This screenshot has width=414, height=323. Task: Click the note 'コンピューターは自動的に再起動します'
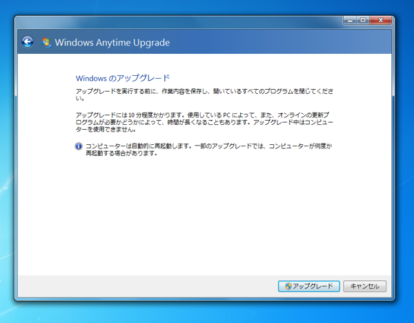(208, 150)
